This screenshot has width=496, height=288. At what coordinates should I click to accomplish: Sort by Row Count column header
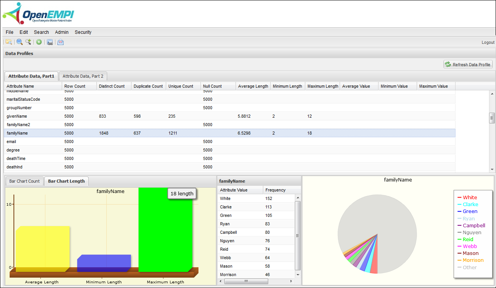[x=79, y=86]
